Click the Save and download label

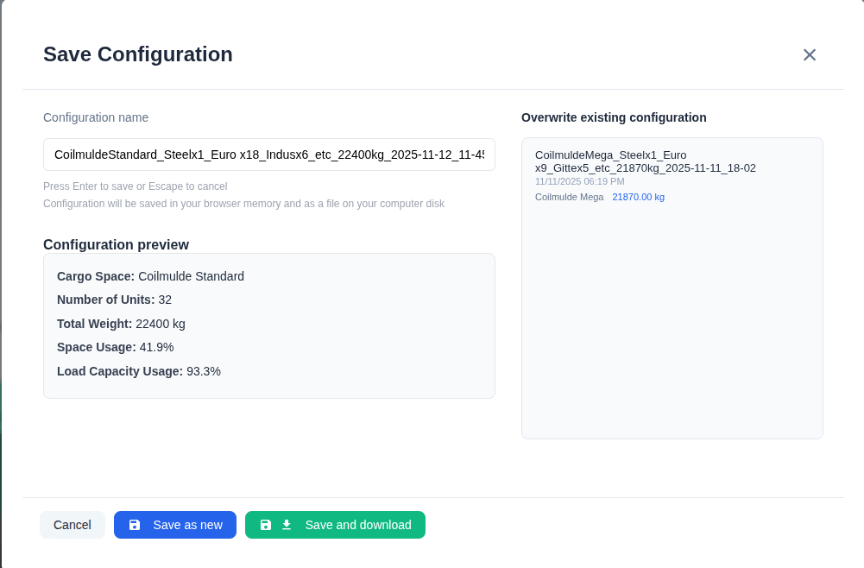point(357,525)
